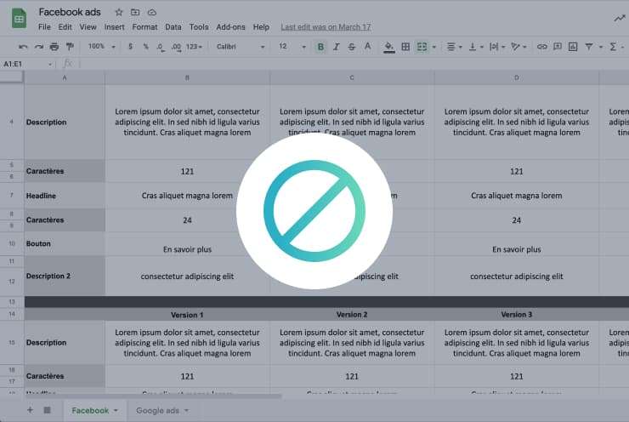
Task: Show all sheets list icon
Action: pos(48,410)
